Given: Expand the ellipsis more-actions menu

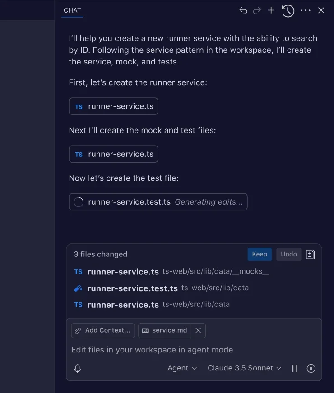Looking at the screenshot, I should (x=305, y=10).
